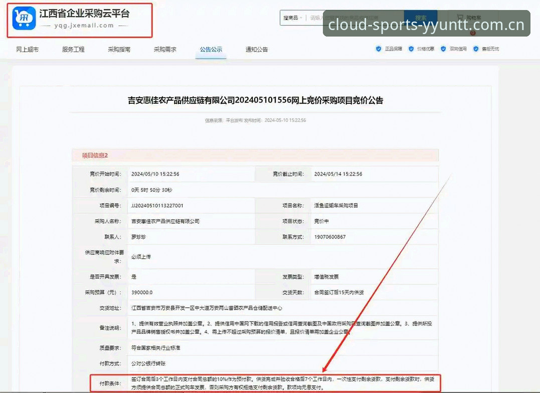Open the 服务工程 navigation tab
Screen dimensions: 540x393
click(73, 50)
